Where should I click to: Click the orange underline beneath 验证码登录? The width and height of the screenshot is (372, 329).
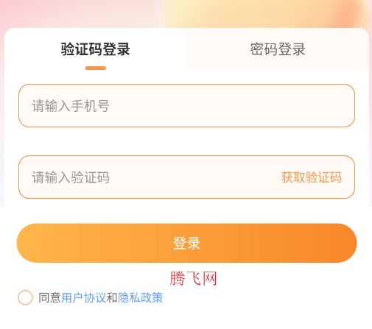point(96,68)
